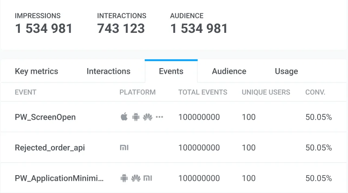
Task: Click the Xiaomi icon in the Rejected_order_api row
Action: point(124,148)
